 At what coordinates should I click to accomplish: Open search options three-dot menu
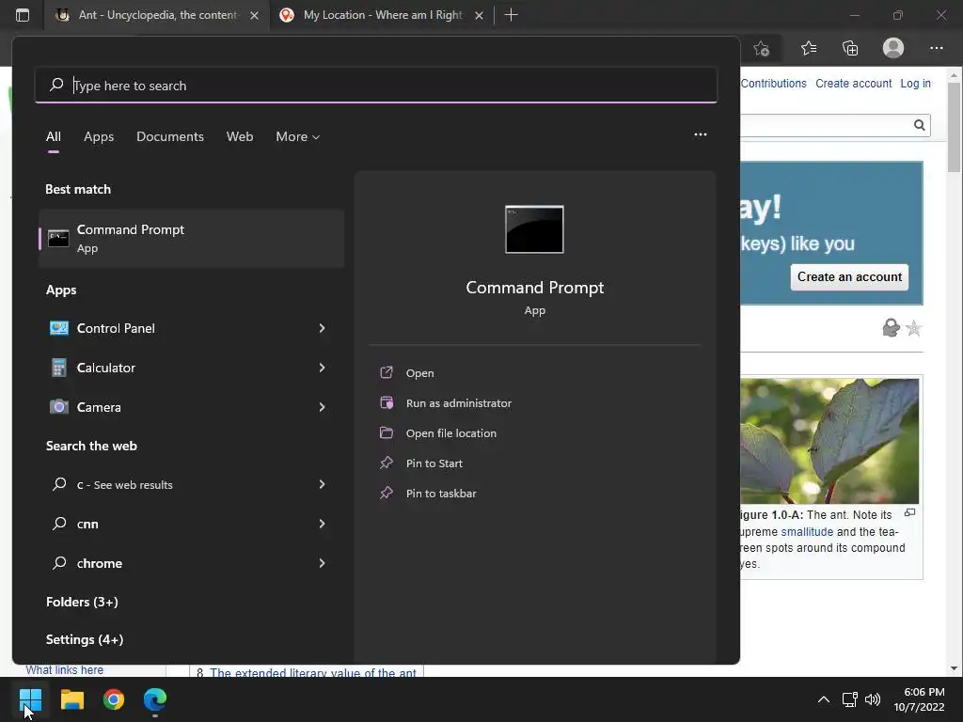(700, 134)
